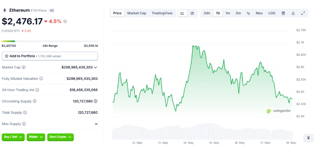316x150 pixels.
Task: Click the info icon beside Market Cap
Action: pyautogui.click(x=24, y=67)
